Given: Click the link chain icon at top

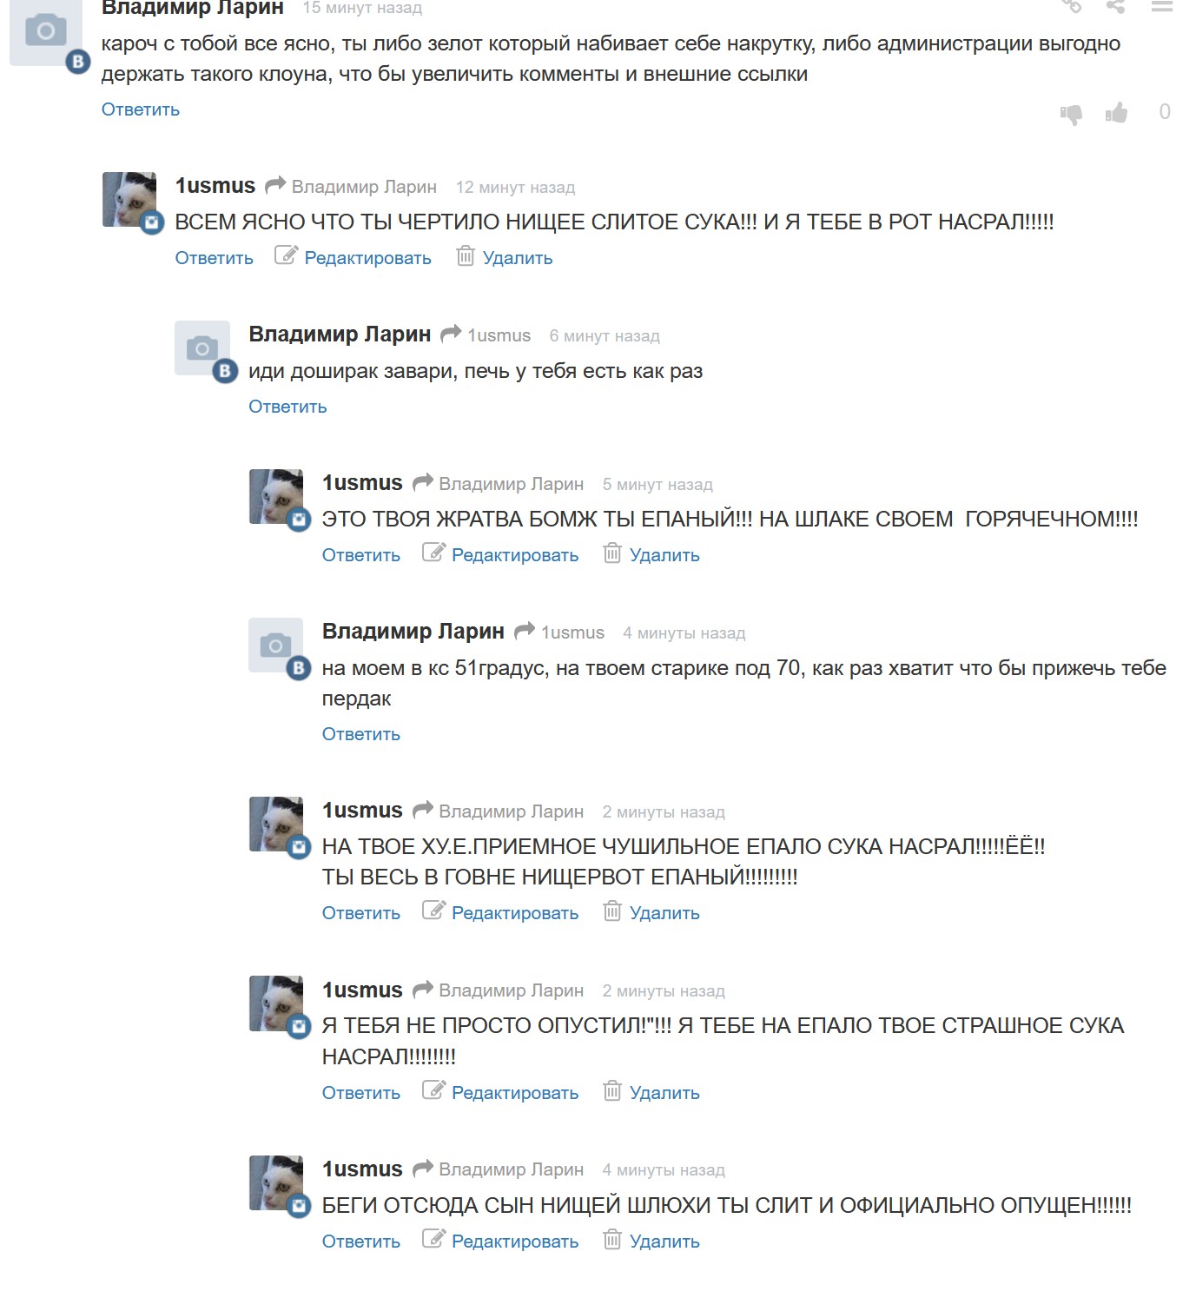Looking at the screenshot, I should coord(1071,6).
